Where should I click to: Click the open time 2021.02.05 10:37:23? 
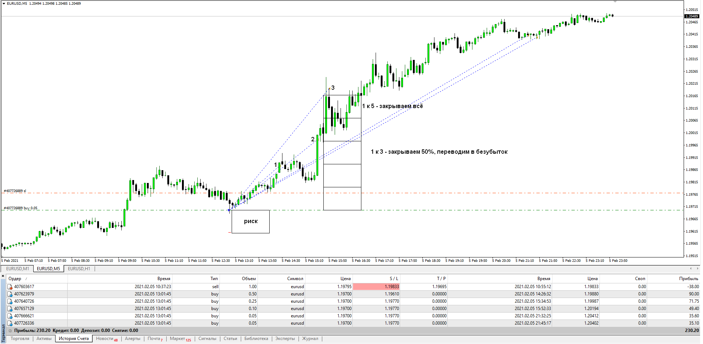(x=153, y=287)
